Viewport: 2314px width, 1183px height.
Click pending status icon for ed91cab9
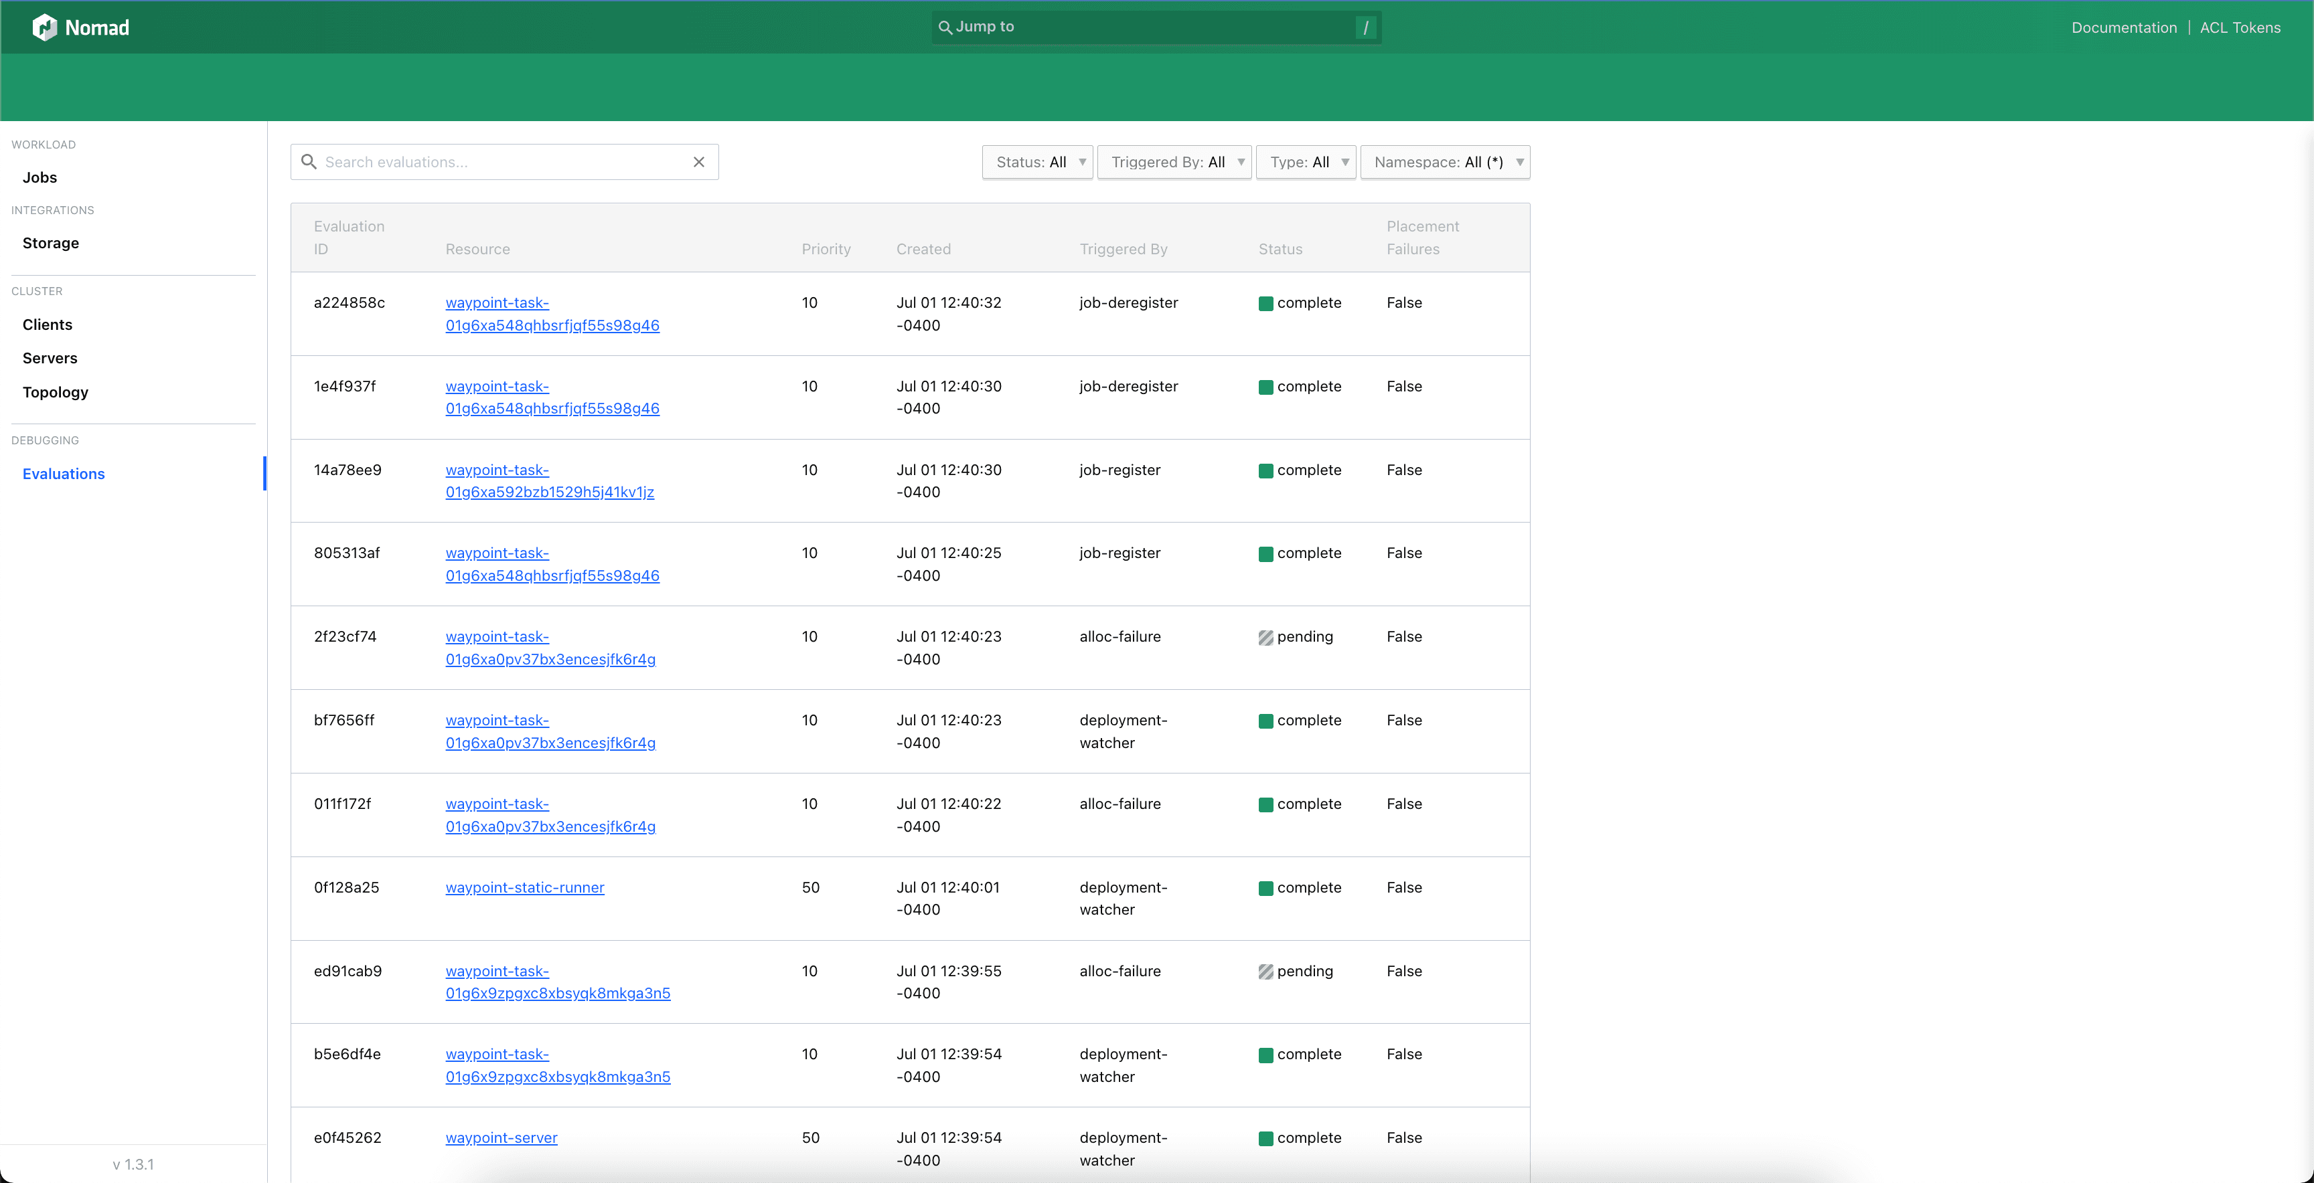pyautogui.click(x=1265, y=971)
